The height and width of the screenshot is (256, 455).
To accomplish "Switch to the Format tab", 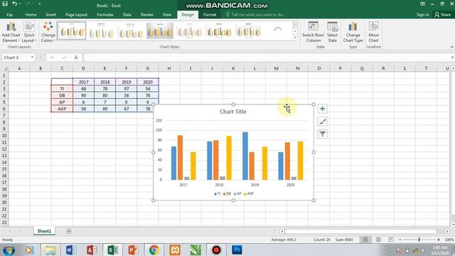I will coord(210,14).
